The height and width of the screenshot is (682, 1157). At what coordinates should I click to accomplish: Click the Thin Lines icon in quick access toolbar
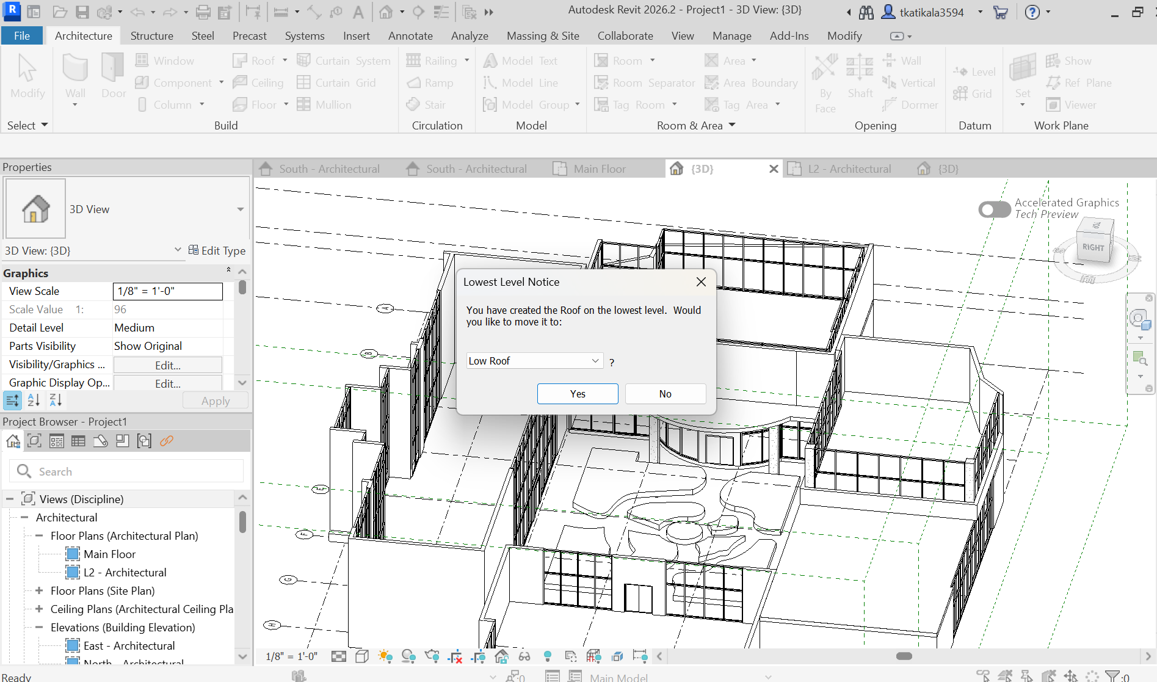coord(441,12)
